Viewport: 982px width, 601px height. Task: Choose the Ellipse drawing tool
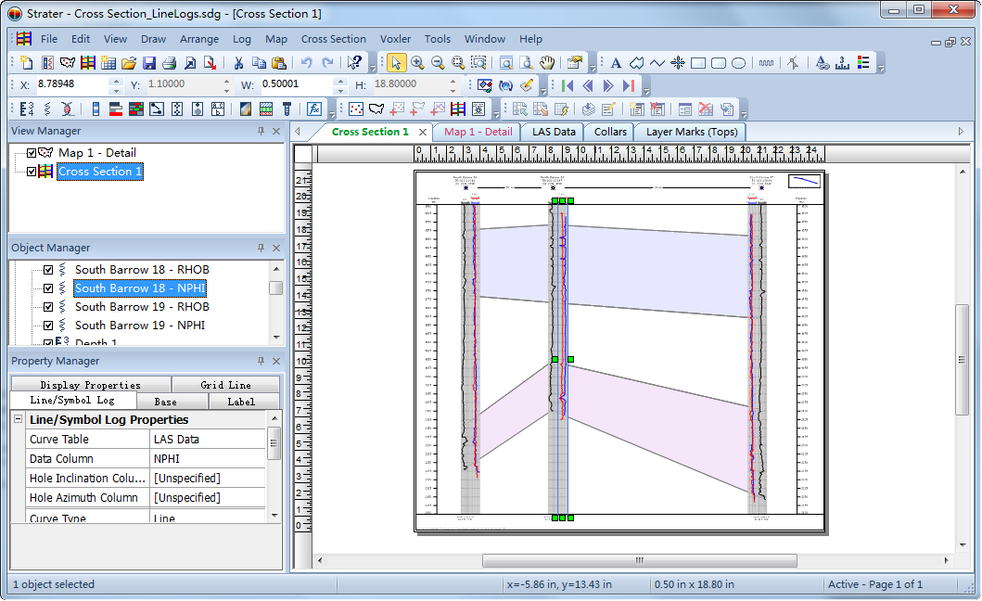pos(739,63)
